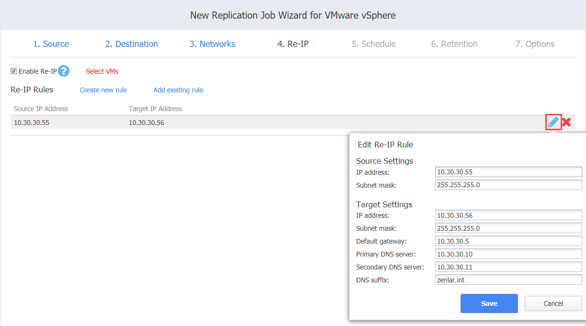
Task: Focus the target IP address field
Action: coord(508,215)
